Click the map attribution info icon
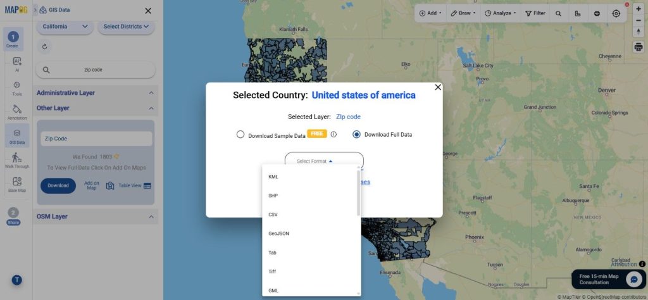This screenshot has height=300, width=648. 642,264
